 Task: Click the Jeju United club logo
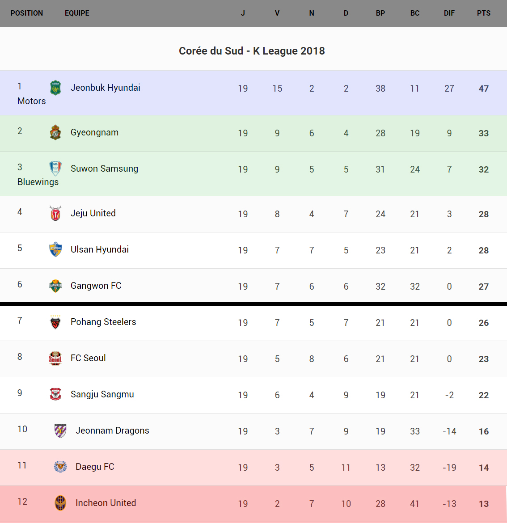pos(55,213)
